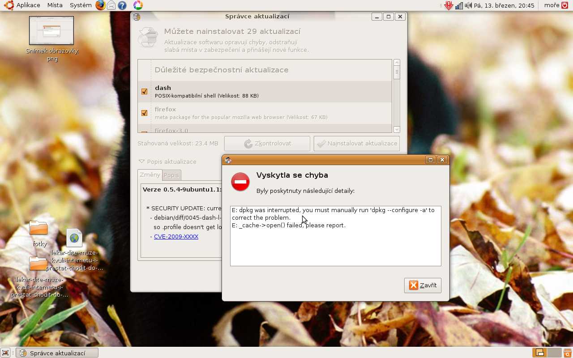This screenshot has width=573, height=358.
Task: Uncheck the firefox update checkbox
Action: [144, 113]
